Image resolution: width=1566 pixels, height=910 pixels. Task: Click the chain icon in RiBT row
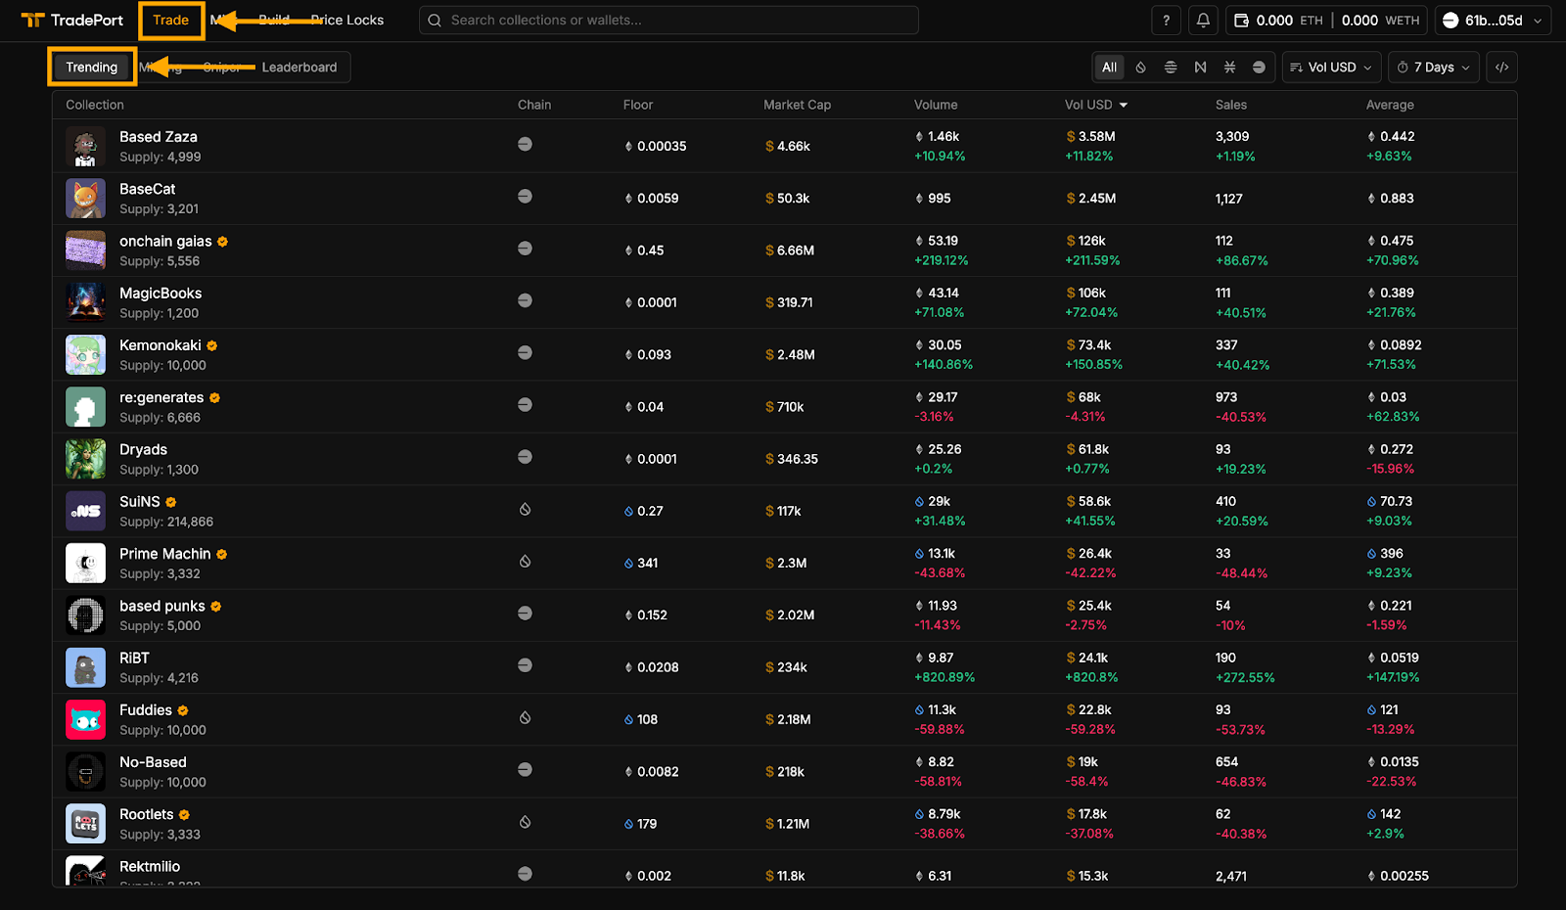[525, 665]
